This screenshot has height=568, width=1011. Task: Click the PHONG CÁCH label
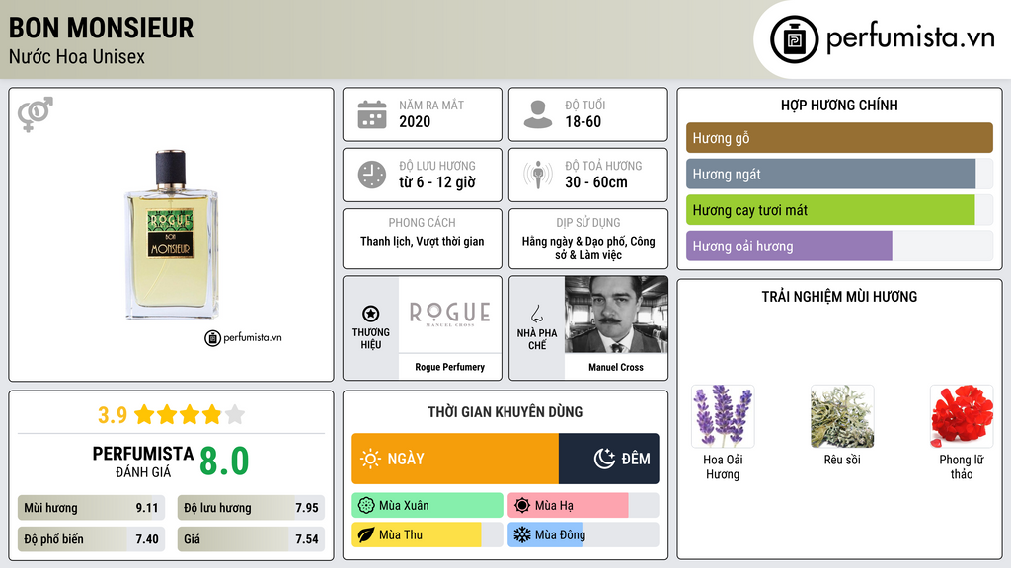point(423,223)
